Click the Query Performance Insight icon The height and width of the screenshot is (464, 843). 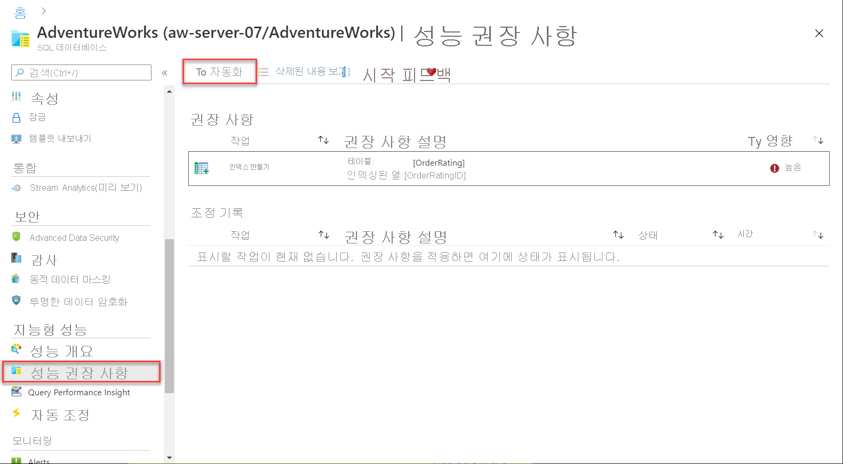click(17, 392)
